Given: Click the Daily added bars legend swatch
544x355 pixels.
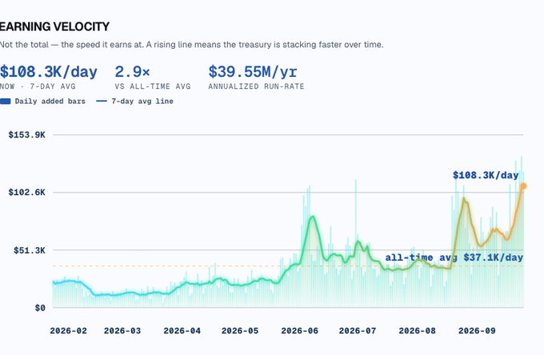Looking at the screenshot, I should click(6, 102).
